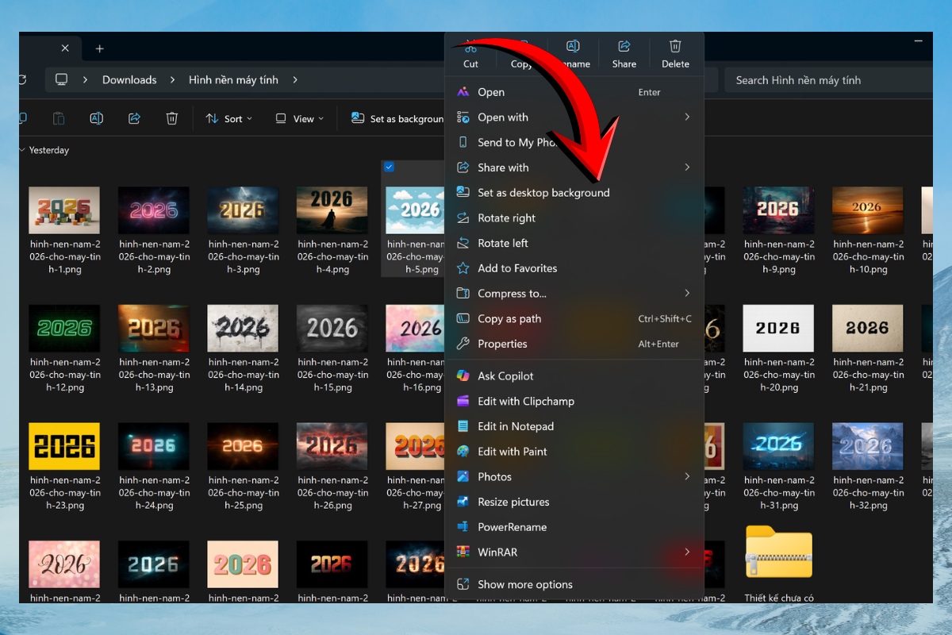Click the Cut scissors icon

click(x=470, y=47)
